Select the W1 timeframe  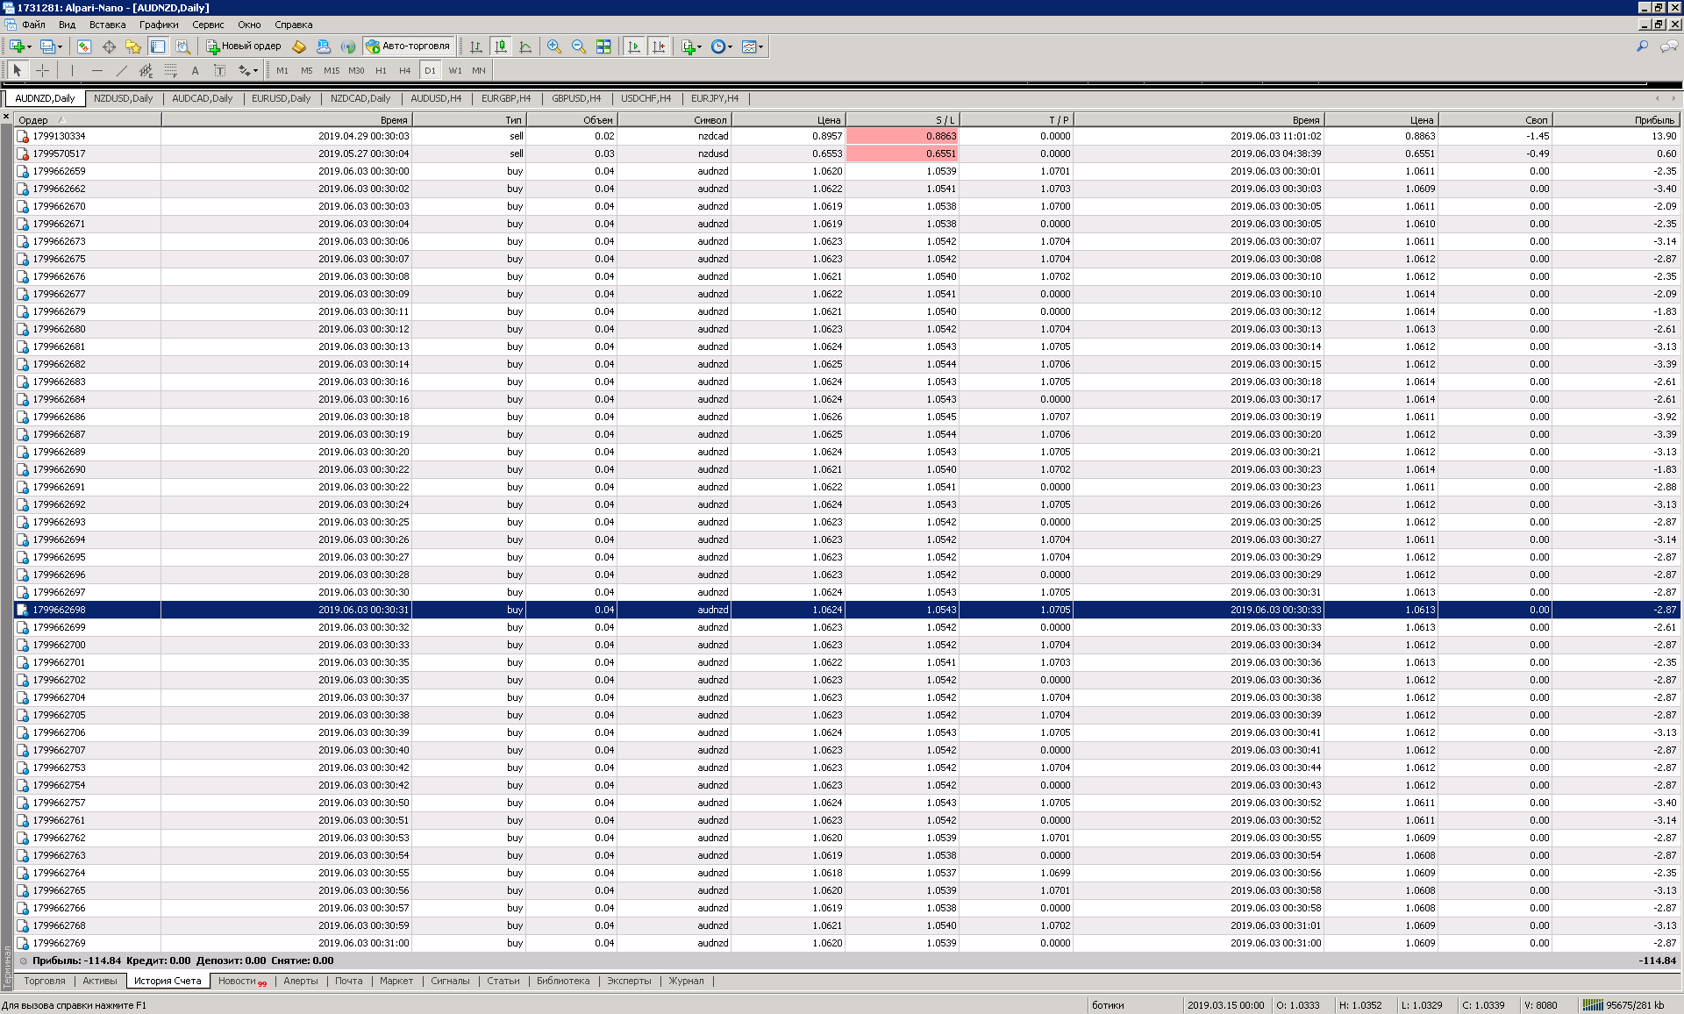point(455,70)
